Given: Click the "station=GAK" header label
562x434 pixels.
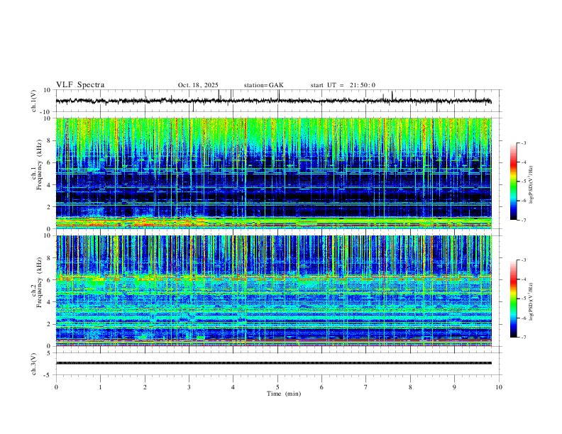Looking at the screenshot, I should coord(263,85).
